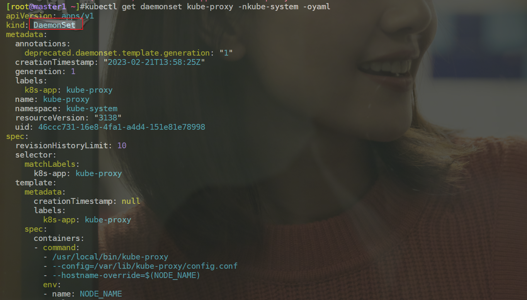Image resolution: width=527 pixels, height=300 pixels.
Task: Click the 'matchLabels:' key
Action: [x=52, y=164]
